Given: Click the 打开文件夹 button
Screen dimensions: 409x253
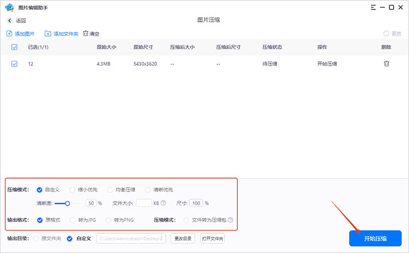Looking at the screenshot, I should pos(213,238).
